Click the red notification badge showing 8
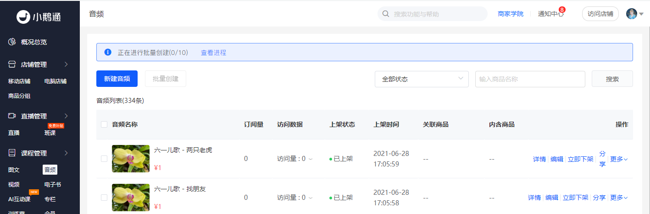 [x=562, y=10]
